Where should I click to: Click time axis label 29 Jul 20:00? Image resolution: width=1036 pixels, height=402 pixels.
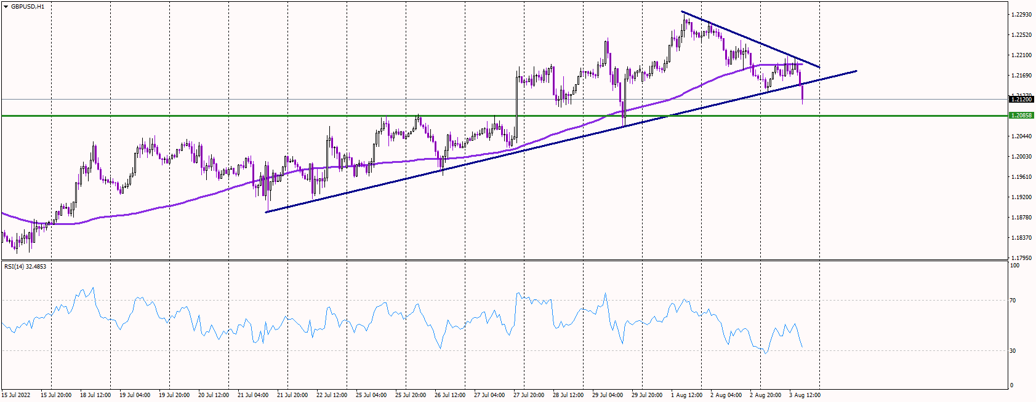[647, 395]
